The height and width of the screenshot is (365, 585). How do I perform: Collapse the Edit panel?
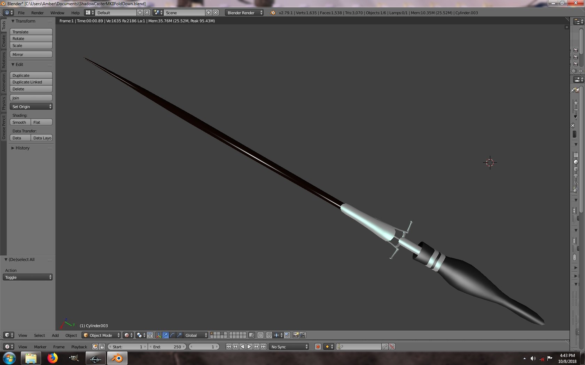pos(13,65)
